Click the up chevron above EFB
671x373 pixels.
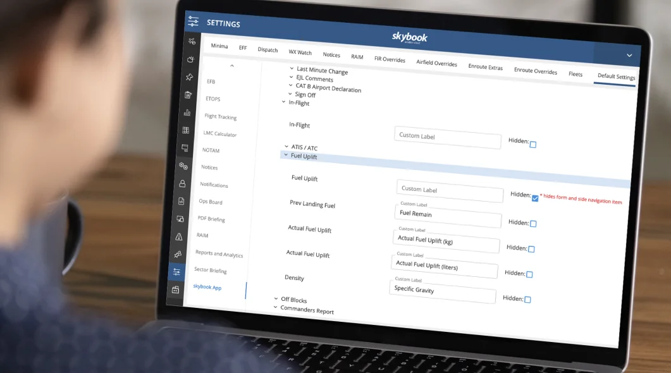232,66
